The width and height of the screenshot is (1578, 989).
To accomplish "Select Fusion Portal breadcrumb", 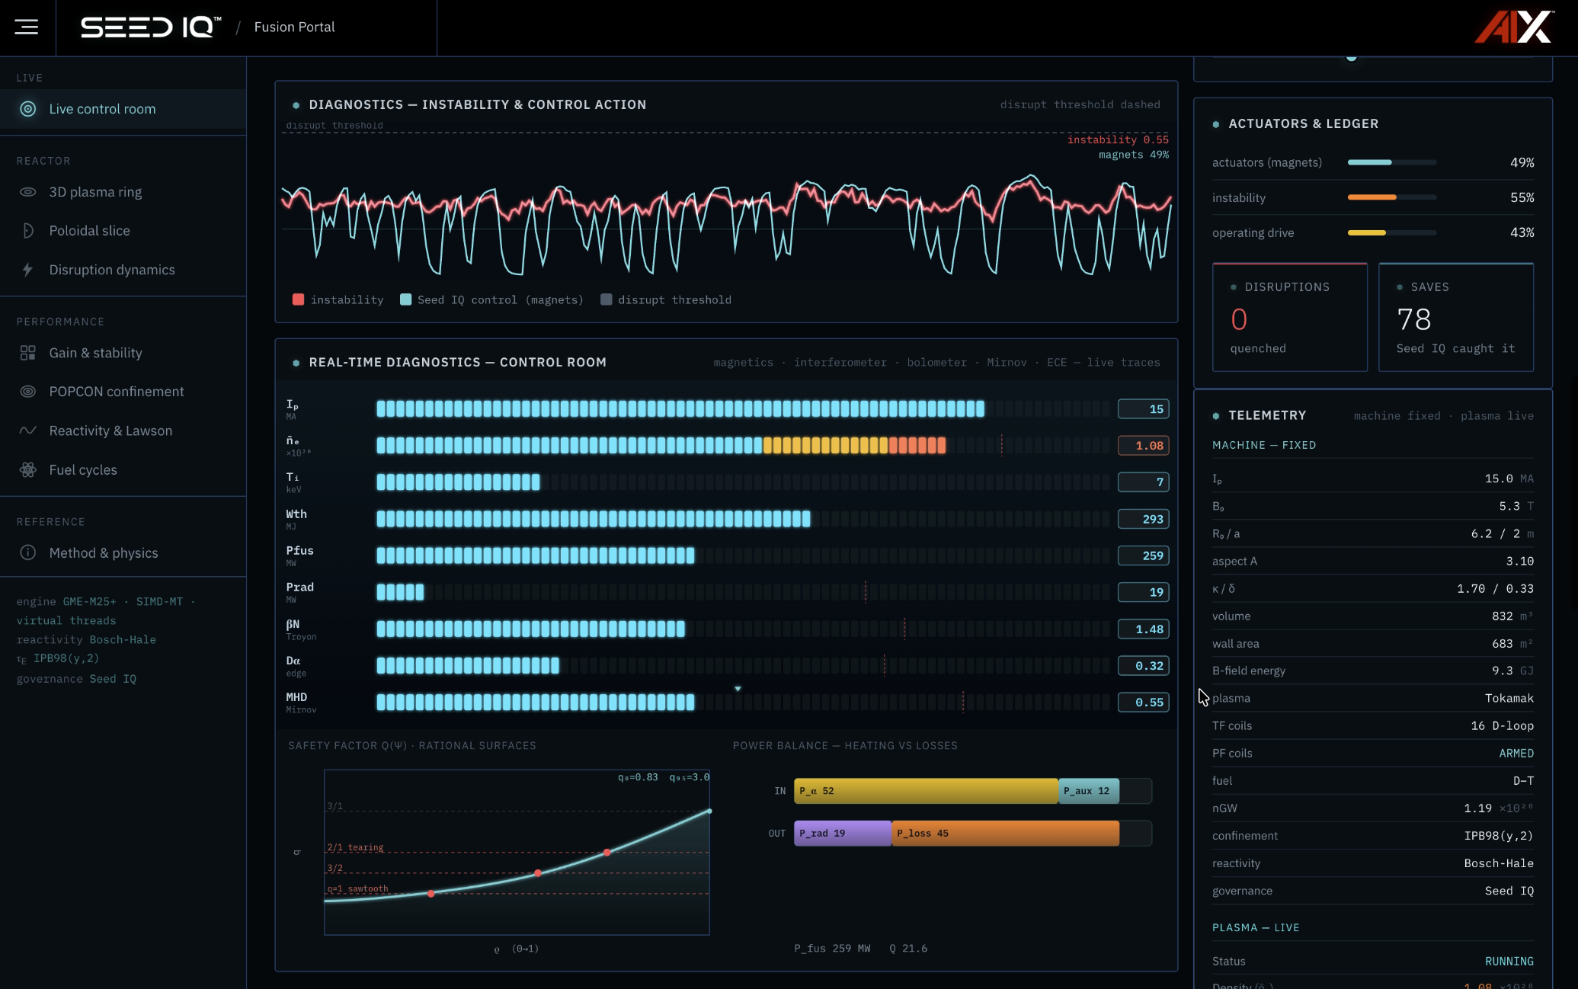I will coord(294,27).
